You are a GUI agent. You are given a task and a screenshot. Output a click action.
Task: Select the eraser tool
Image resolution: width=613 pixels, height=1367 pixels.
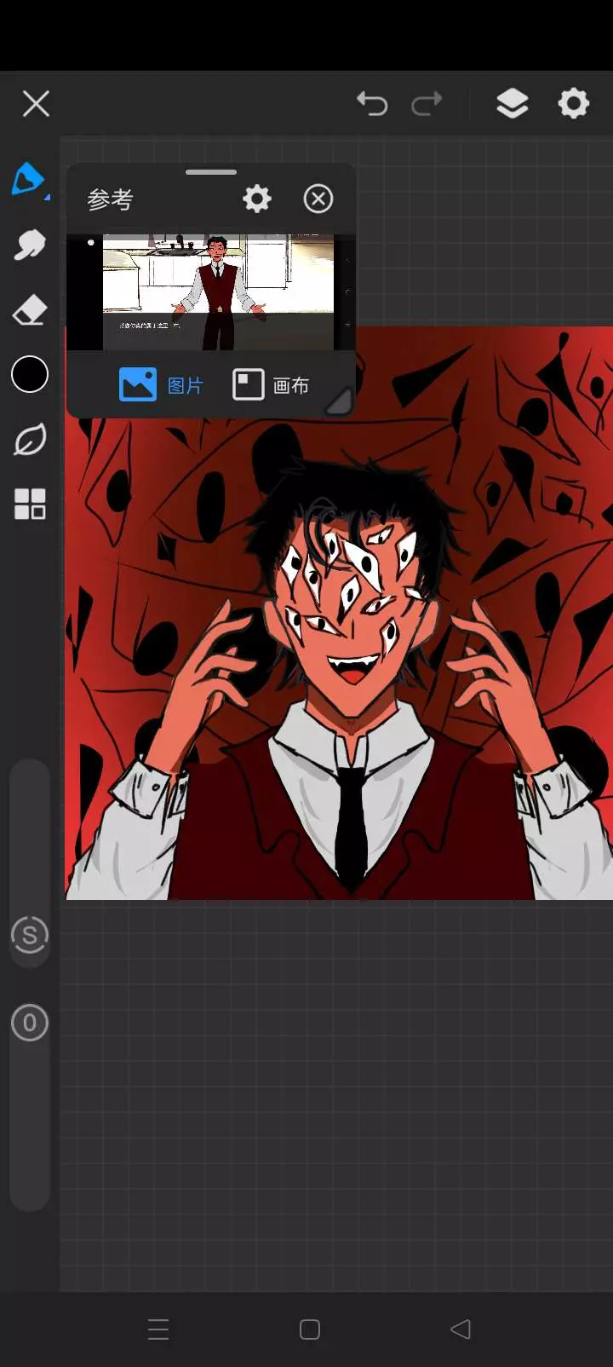pos(30,310)
